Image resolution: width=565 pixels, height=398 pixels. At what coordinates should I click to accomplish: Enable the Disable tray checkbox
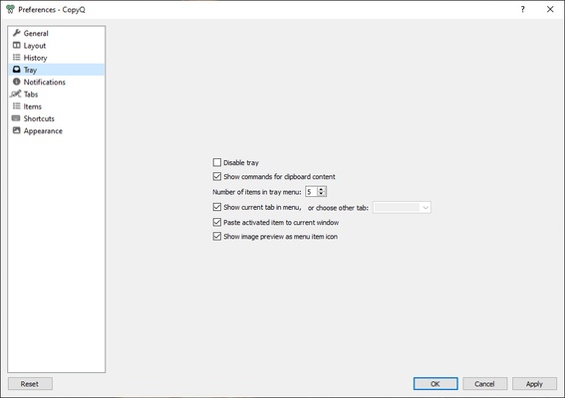click(217, 162)
